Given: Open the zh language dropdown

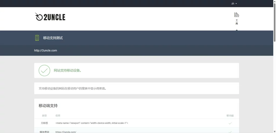Looking at the screenshot, I should coord(234,3).
